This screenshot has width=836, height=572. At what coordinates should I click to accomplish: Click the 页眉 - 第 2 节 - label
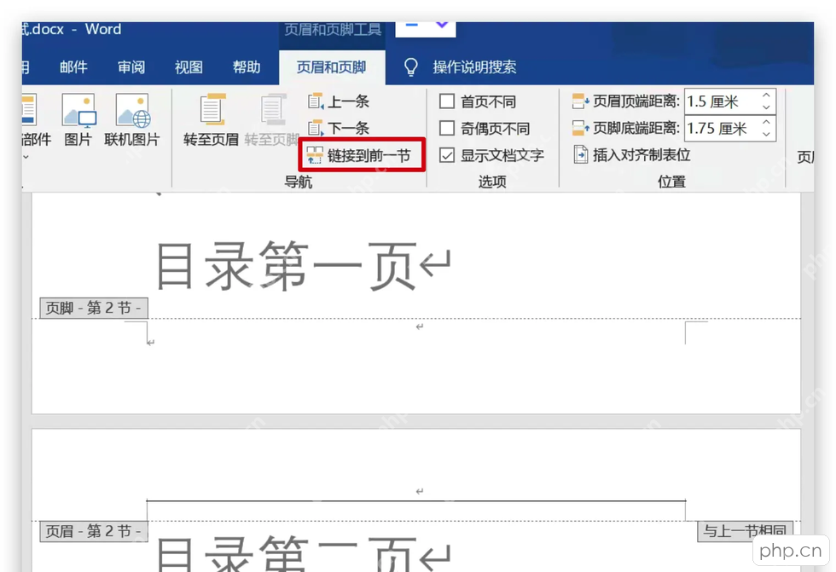point(94,531)
